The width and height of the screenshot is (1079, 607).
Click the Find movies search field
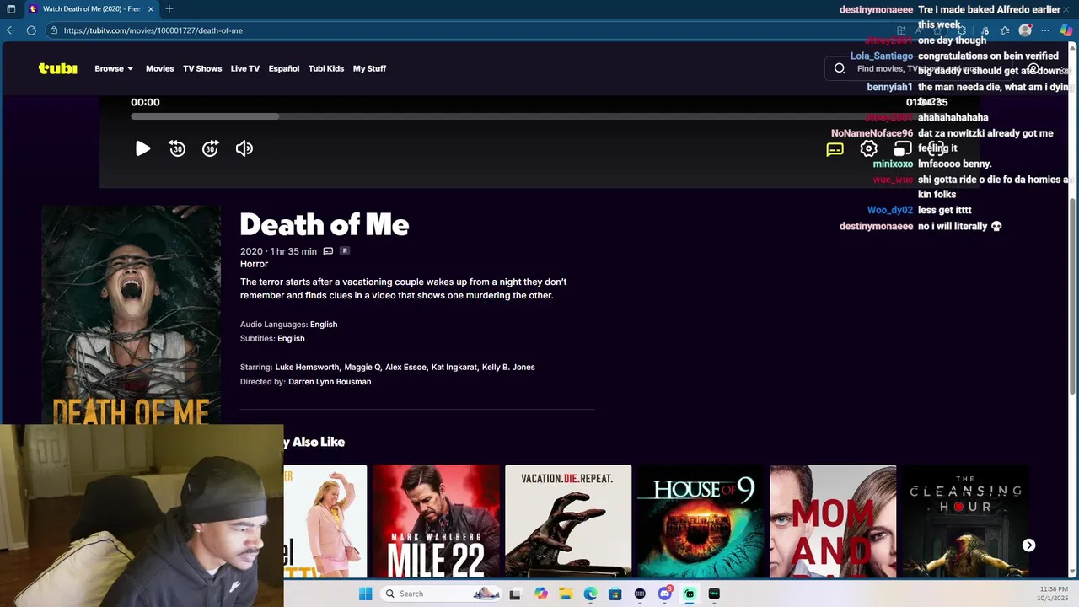[919, 68]
